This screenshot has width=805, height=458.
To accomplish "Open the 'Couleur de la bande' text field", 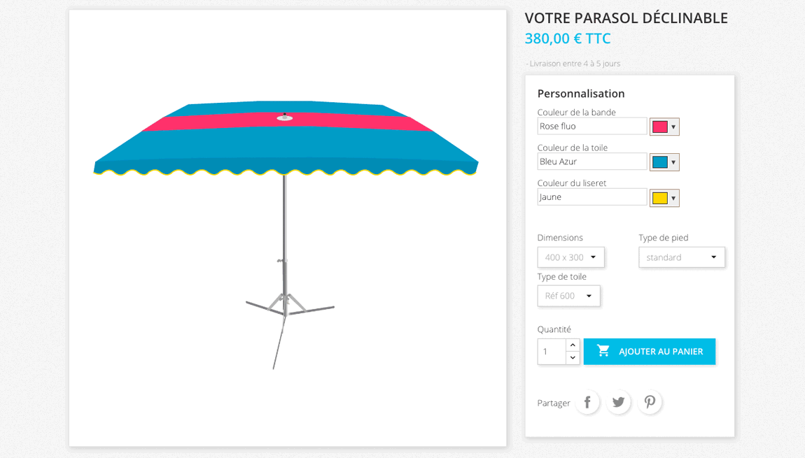I will [591, 126].
